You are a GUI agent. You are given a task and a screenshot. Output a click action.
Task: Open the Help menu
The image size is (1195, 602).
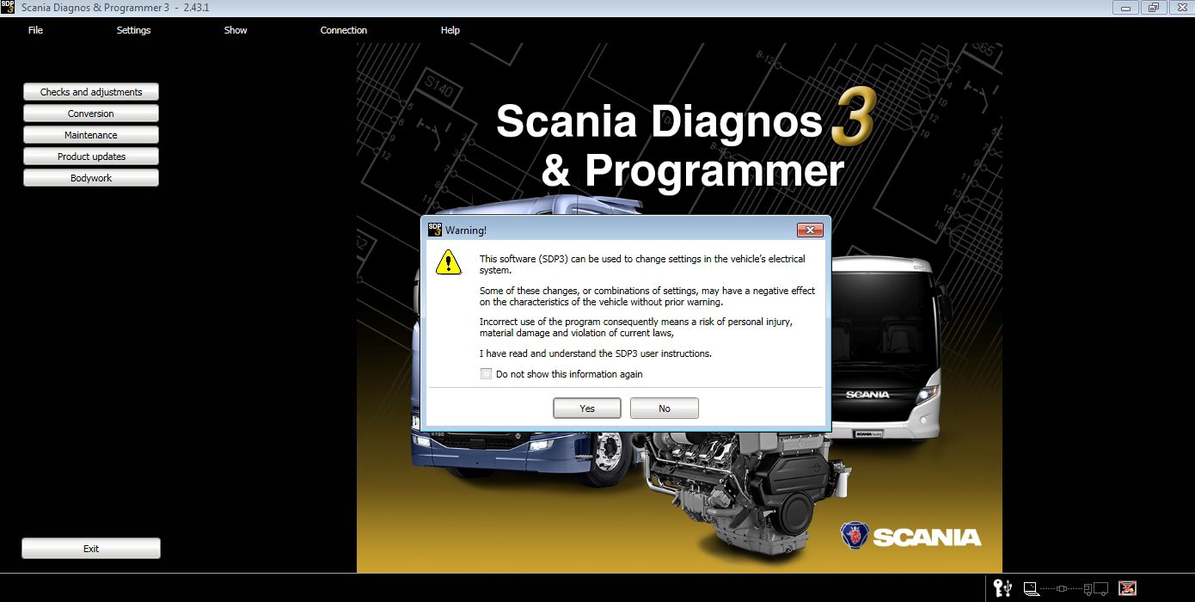[450, 30]
